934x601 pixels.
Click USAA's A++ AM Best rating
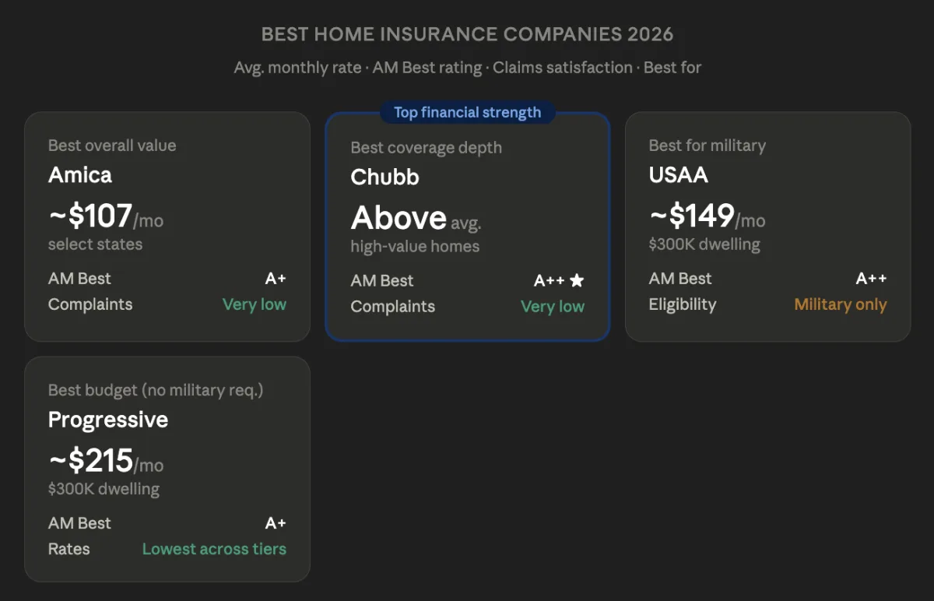pyautogui.click(x=871, y=279)
